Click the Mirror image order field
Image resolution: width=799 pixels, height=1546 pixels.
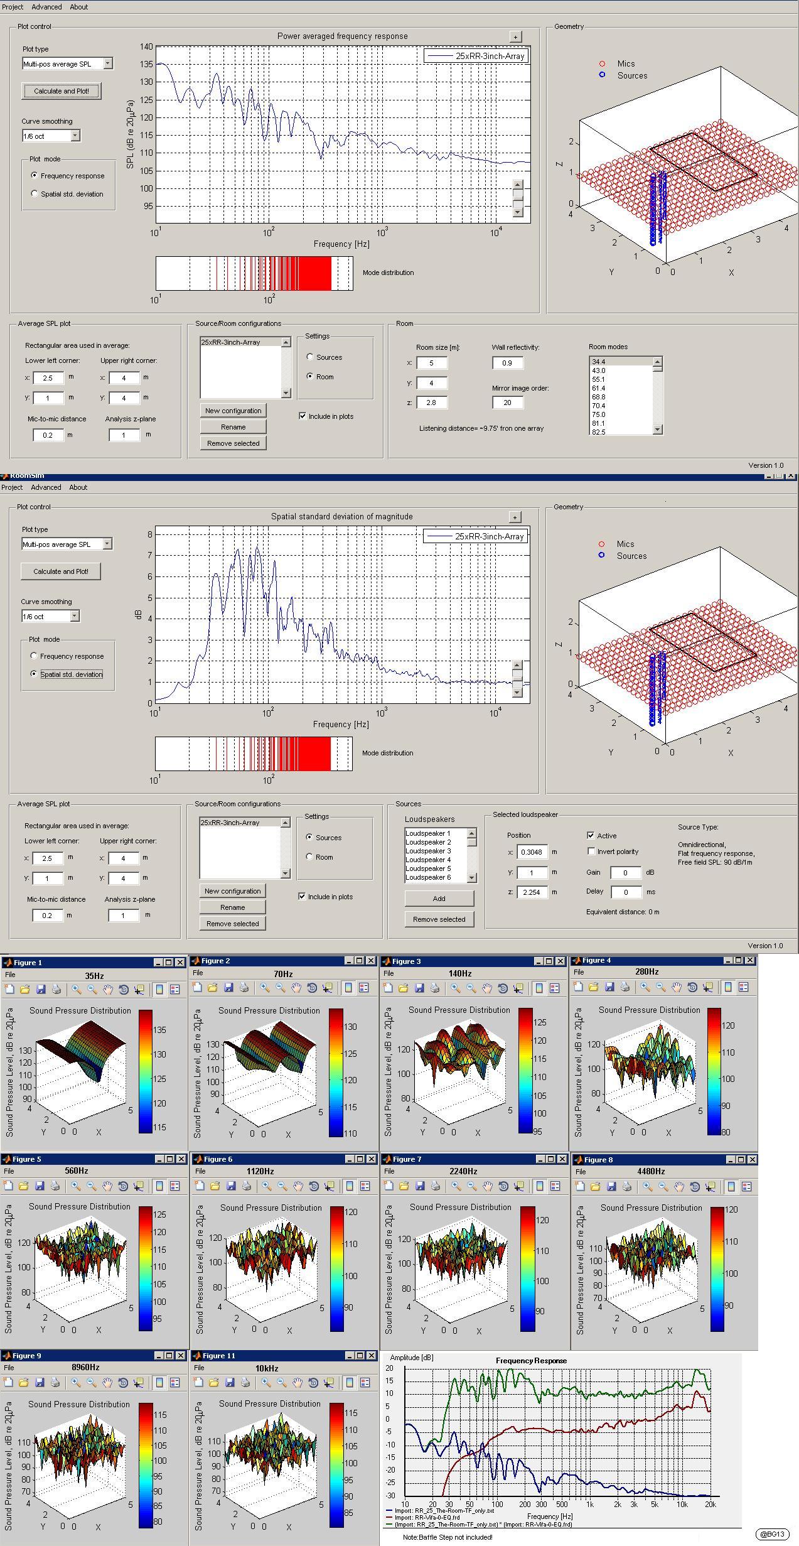tap(508, 403)
